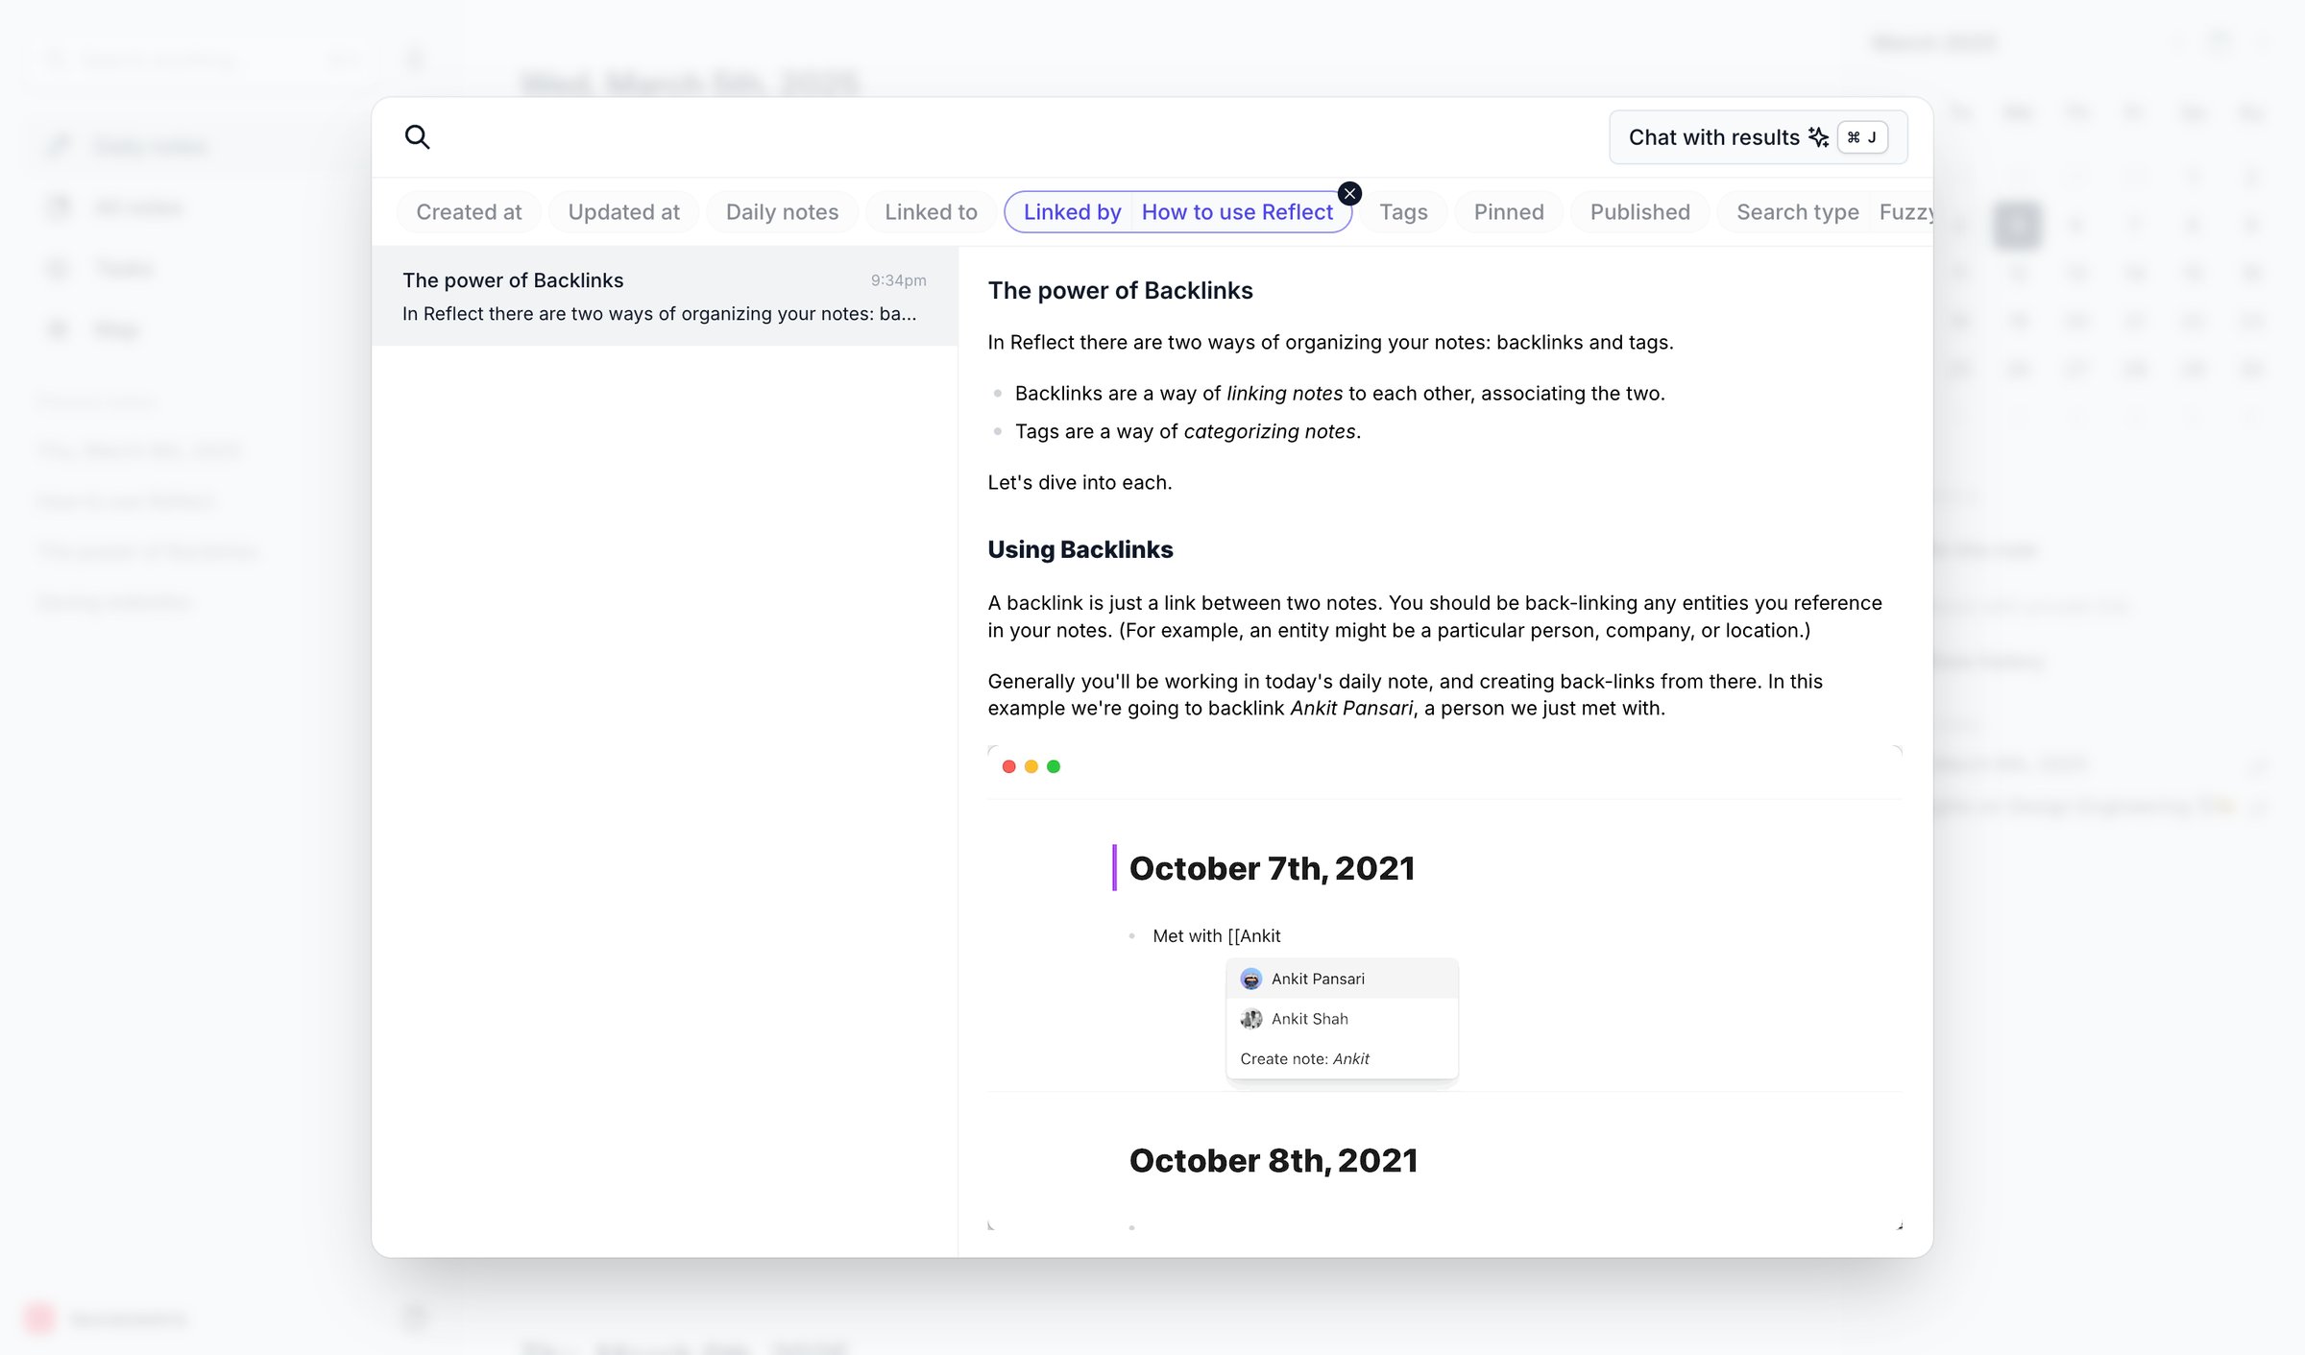Screen dimensions: 2305x1355
Task: Click the sparkle icon beside Chat with results
Action: click(x=1818, y=137)
